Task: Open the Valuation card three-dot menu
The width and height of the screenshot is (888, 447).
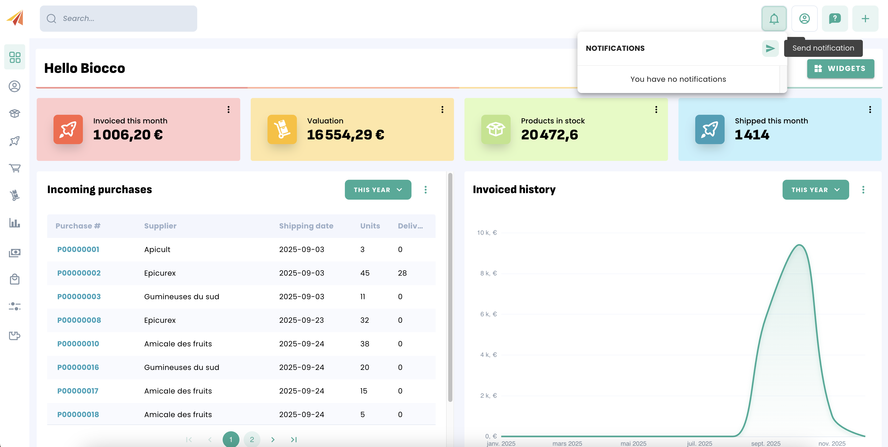Action: pyautogui.click(x=442, y=110)
